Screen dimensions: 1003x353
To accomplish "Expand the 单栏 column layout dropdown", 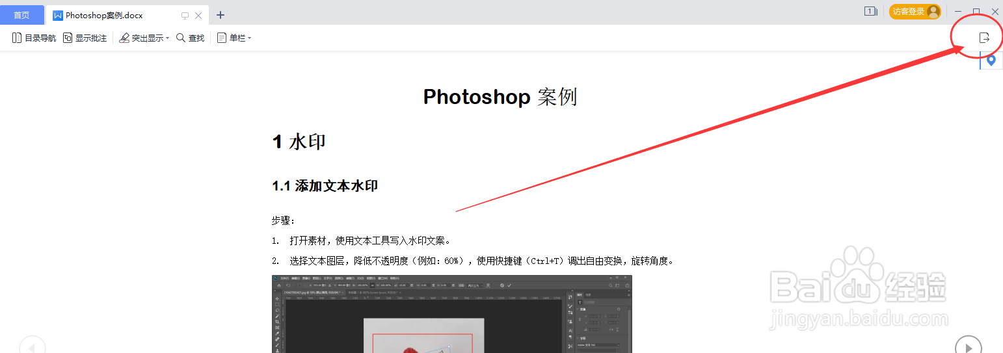I will pyautogui.click(x=234, y=38).
